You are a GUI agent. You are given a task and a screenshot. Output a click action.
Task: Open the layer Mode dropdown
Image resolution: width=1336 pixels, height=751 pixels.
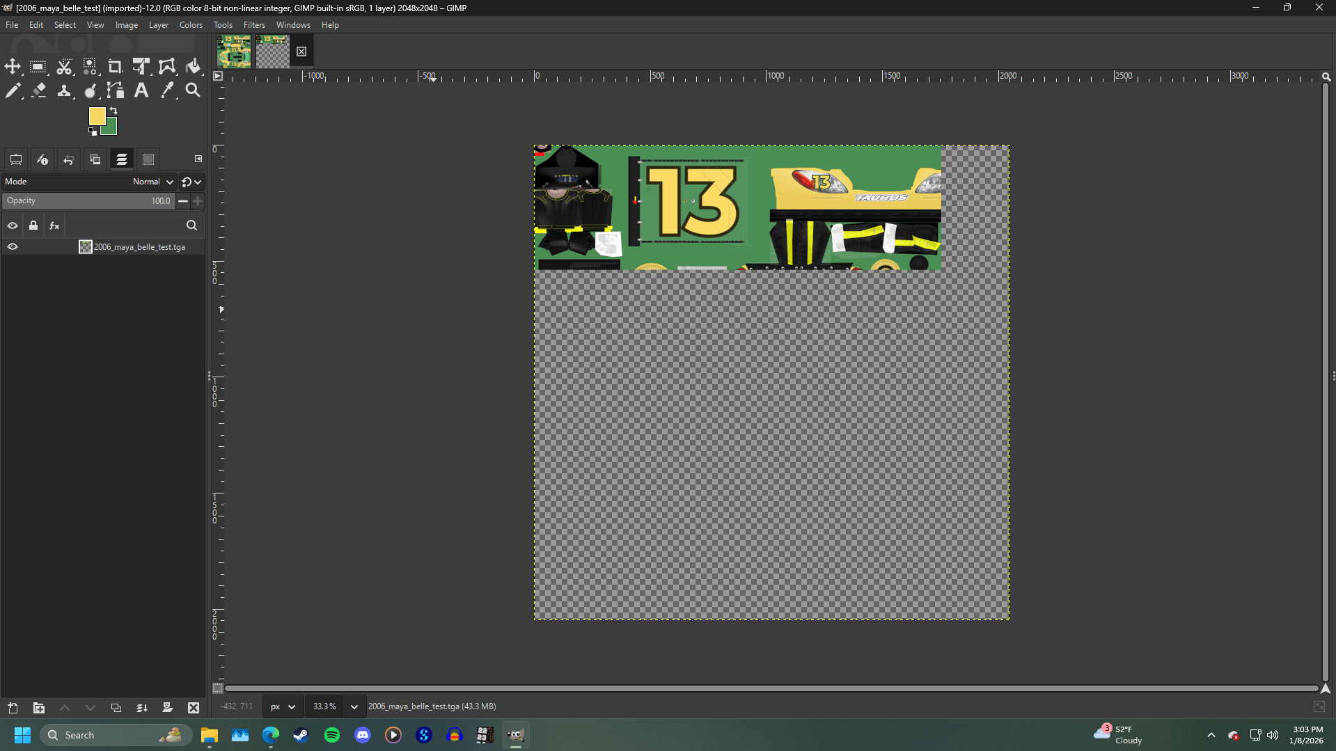click(152, 182)
